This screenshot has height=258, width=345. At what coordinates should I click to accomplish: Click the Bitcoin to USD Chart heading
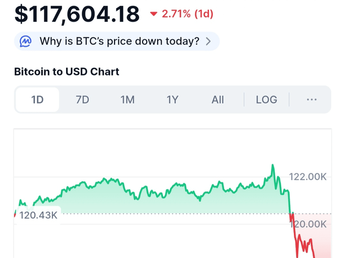(x=66, y=72)
